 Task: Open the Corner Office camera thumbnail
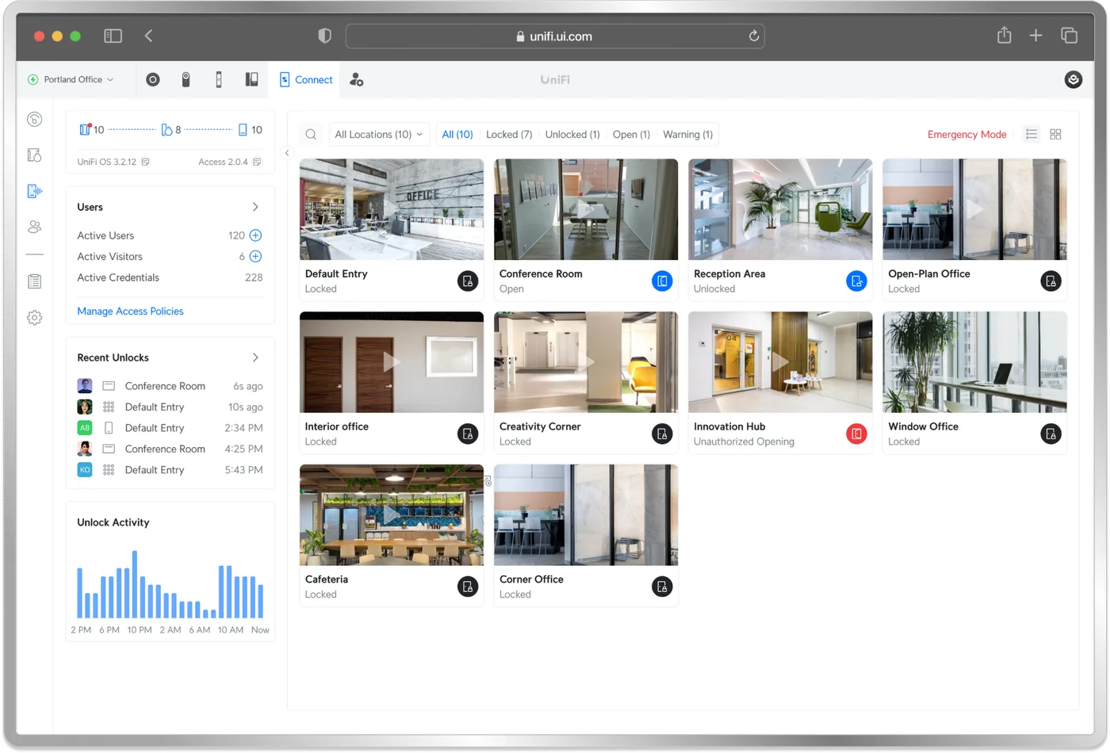(x=586, y=515)
